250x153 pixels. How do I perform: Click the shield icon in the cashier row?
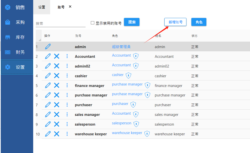[x=128, y=76]
